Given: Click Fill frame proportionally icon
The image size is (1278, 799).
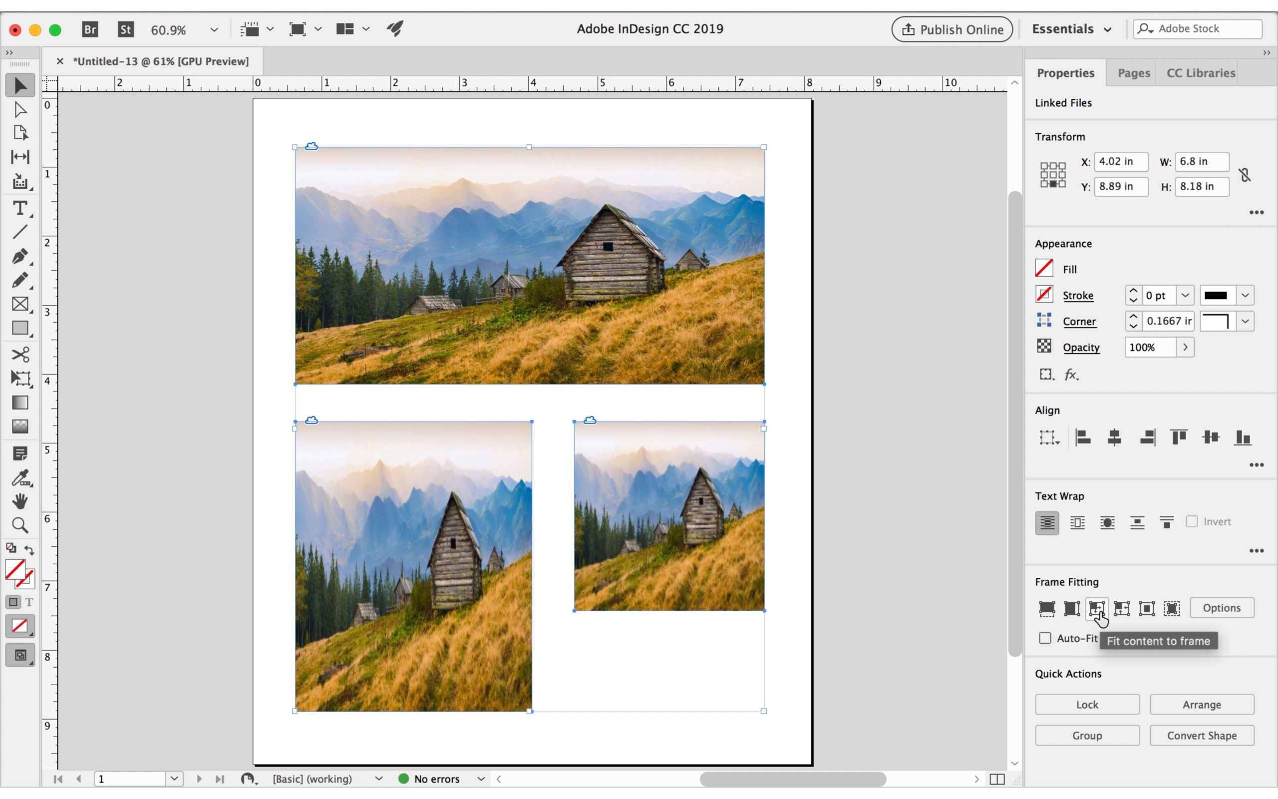Looking at the screenshot, I should [1047, 608].
